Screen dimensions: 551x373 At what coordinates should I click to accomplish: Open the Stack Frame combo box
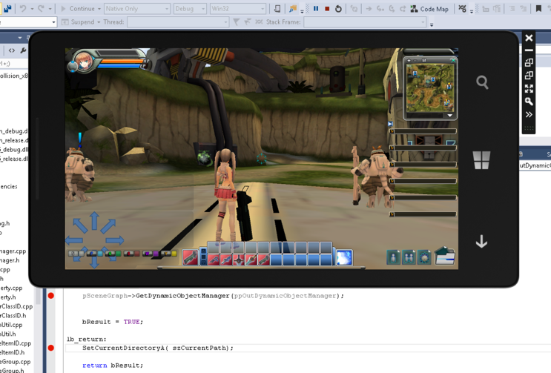tap(365, 22)
